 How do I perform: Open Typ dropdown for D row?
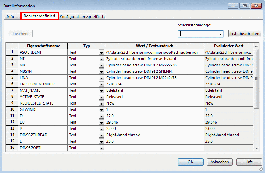(101, 116)
